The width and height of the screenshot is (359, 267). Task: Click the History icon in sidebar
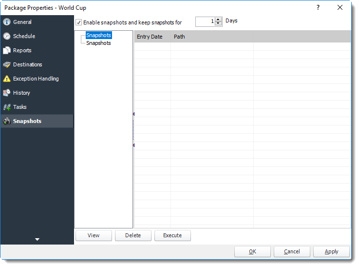click(x=7, y=93)
